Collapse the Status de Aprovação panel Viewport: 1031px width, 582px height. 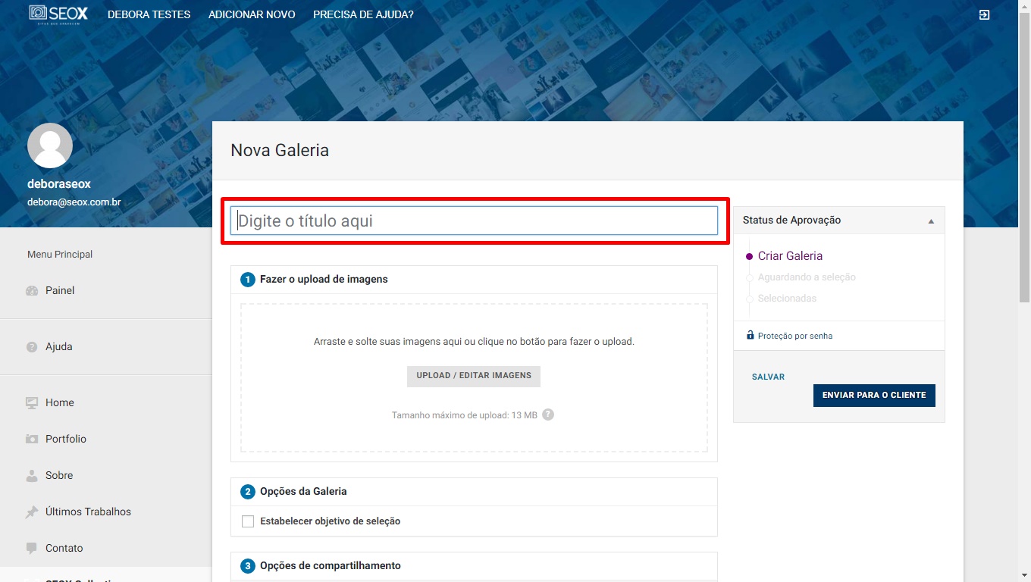[x=931, y=221]
